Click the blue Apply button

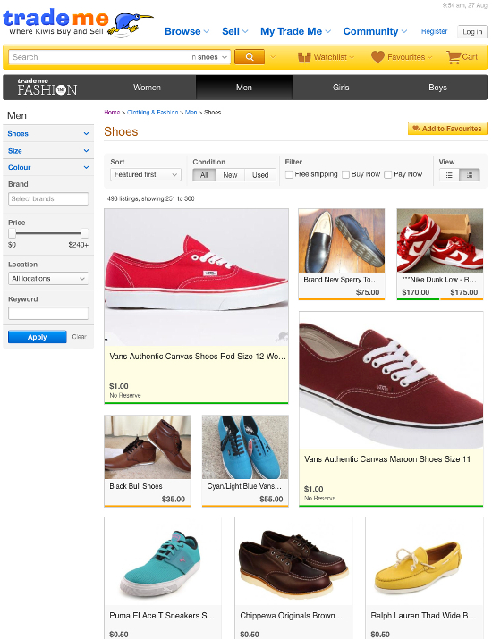coord(38,337)
